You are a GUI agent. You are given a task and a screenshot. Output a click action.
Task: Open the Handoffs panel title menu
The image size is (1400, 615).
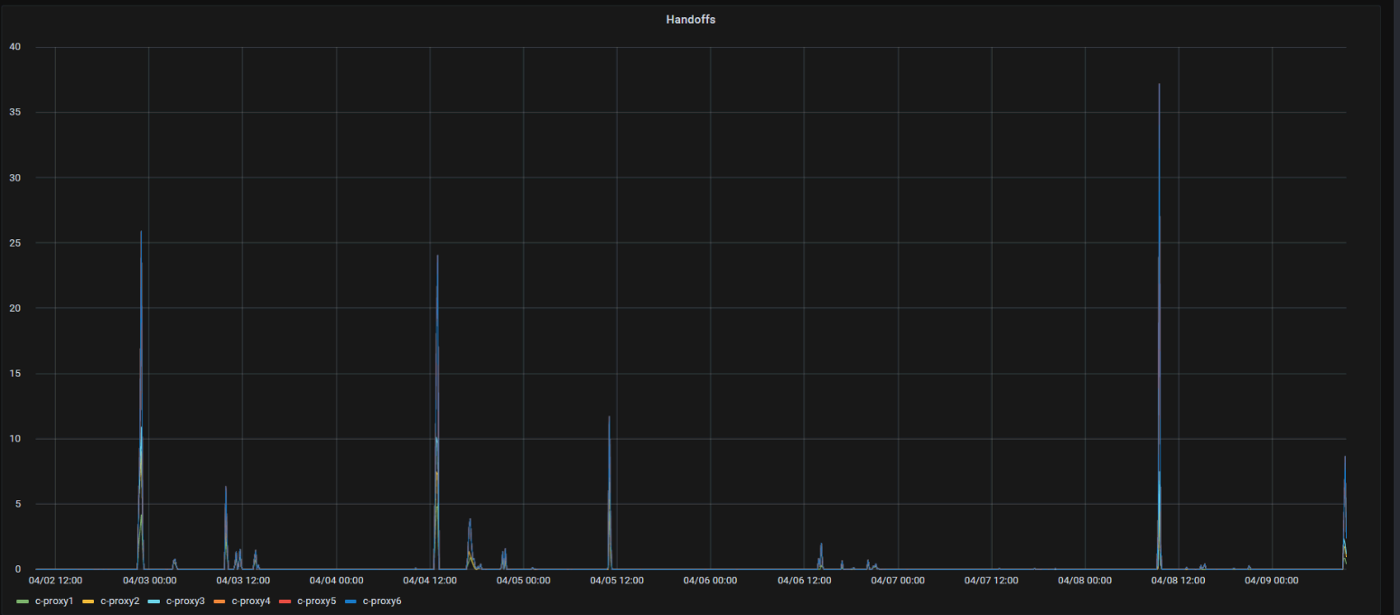[x=690, y=19]
